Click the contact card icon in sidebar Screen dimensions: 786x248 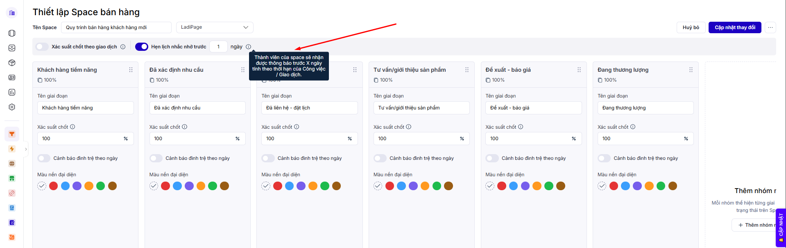coord(12,77)
